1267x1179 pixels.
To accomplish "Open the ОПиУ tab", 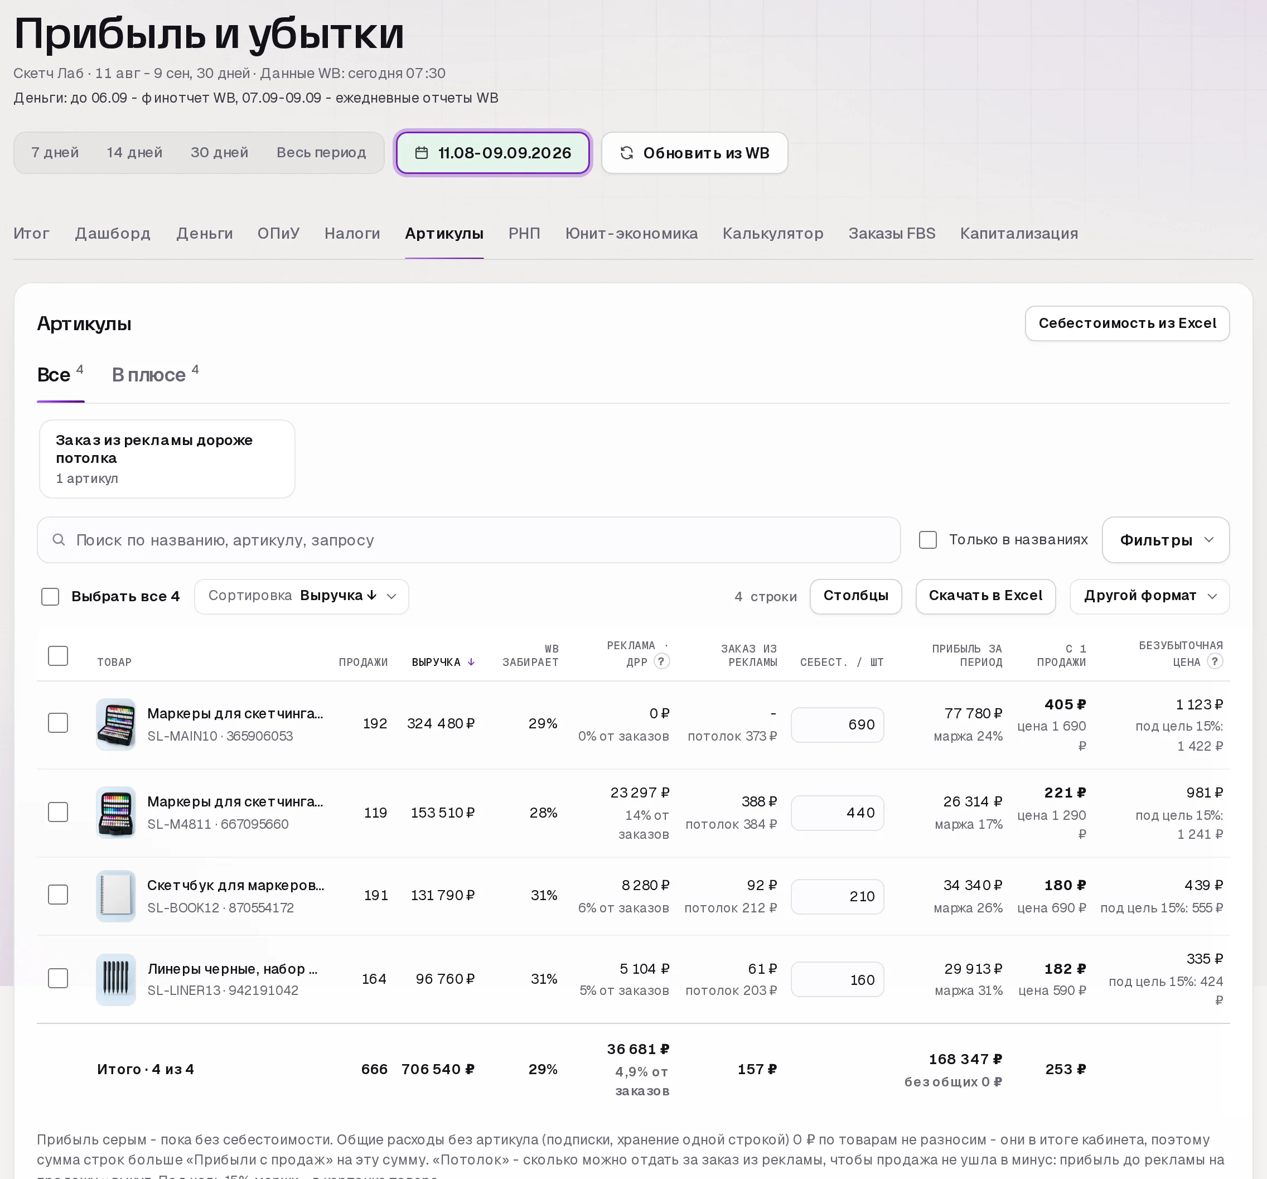I will (278, 233).
